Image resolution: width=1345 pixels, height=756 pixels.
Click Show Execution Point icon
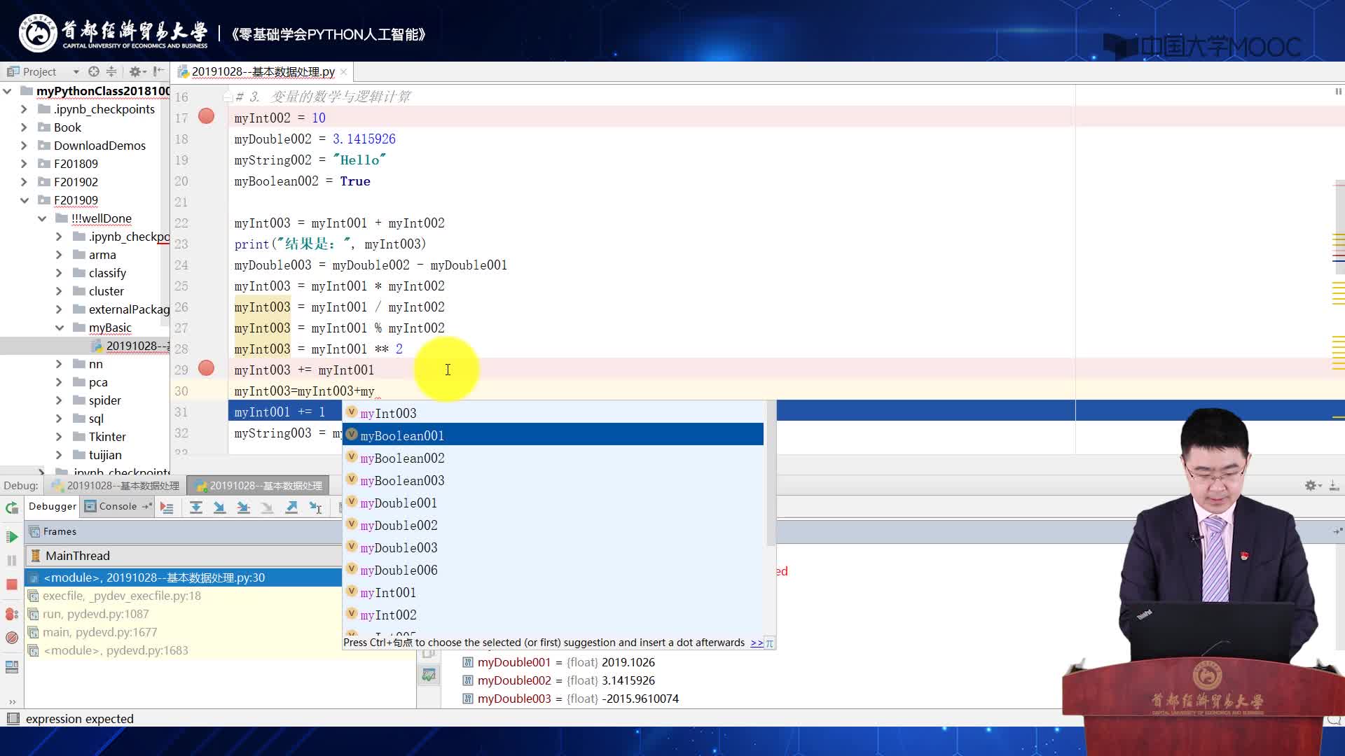[x=167, y=507]
